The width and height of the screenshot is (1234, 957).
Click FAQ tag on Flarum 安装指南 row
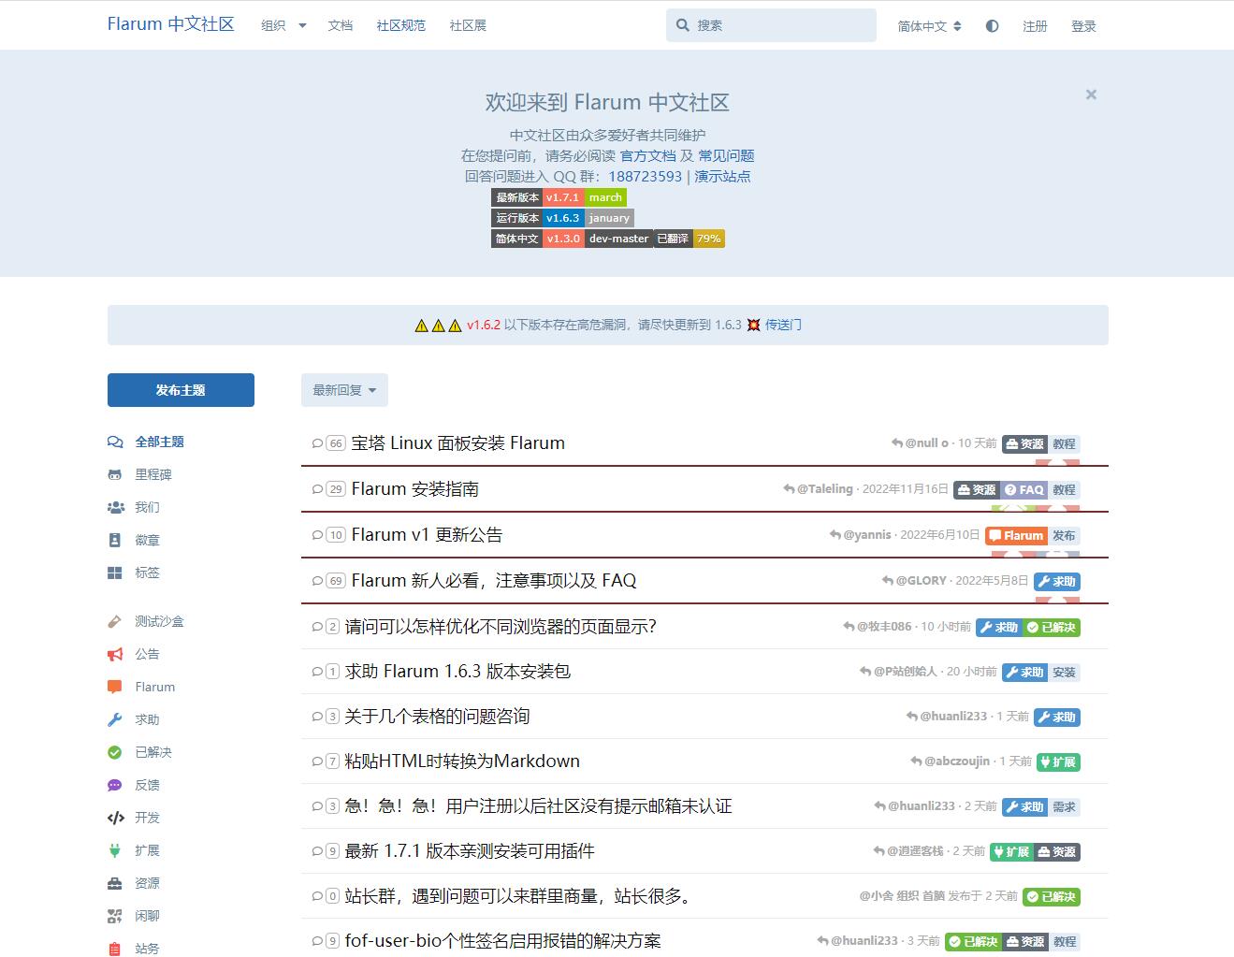[1023, 489]
